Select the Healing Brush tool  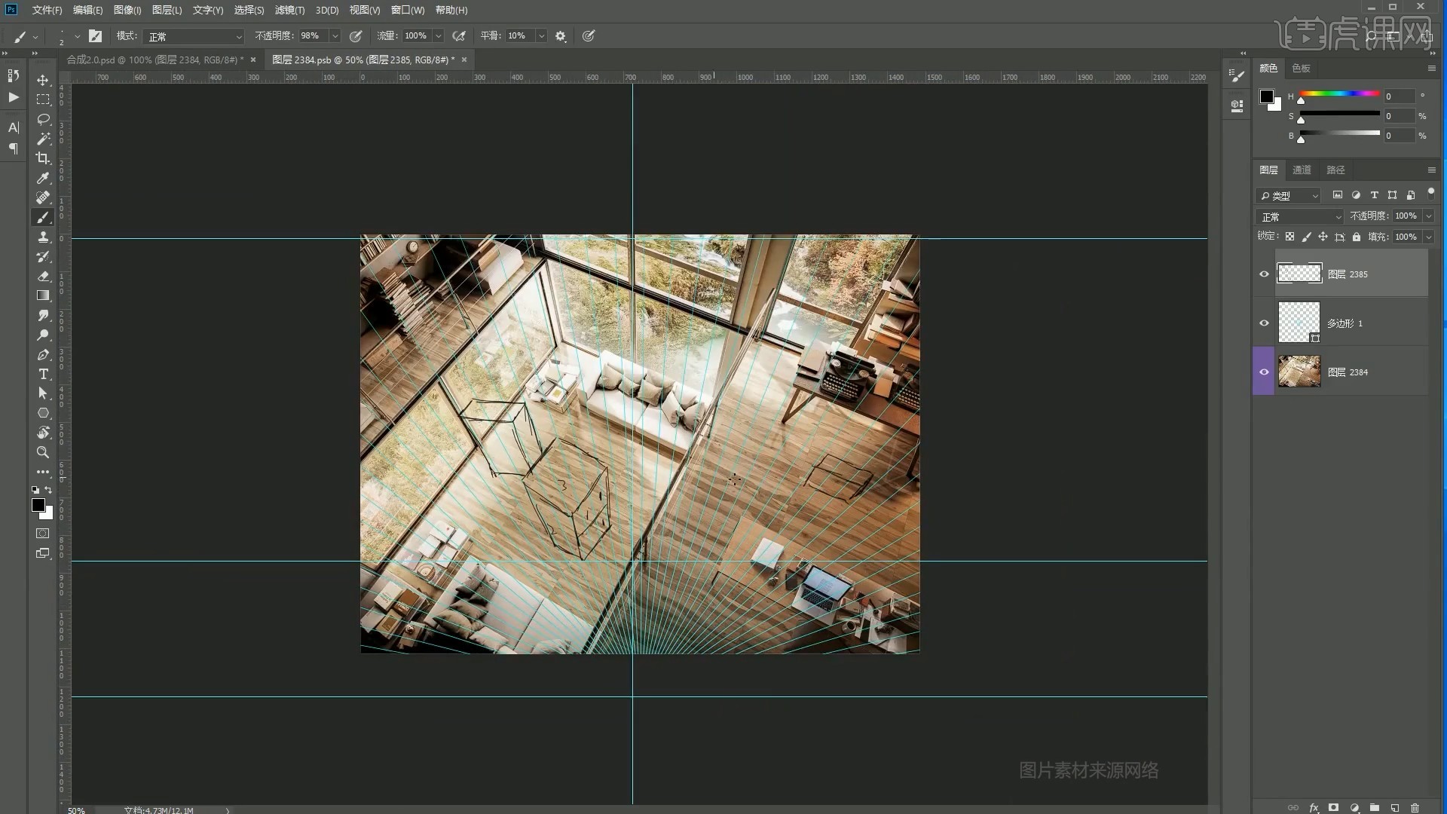pos(43,197)
